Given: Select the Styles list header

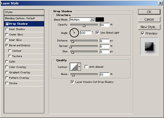Looking at the screenshot, I should pos(24,12).
